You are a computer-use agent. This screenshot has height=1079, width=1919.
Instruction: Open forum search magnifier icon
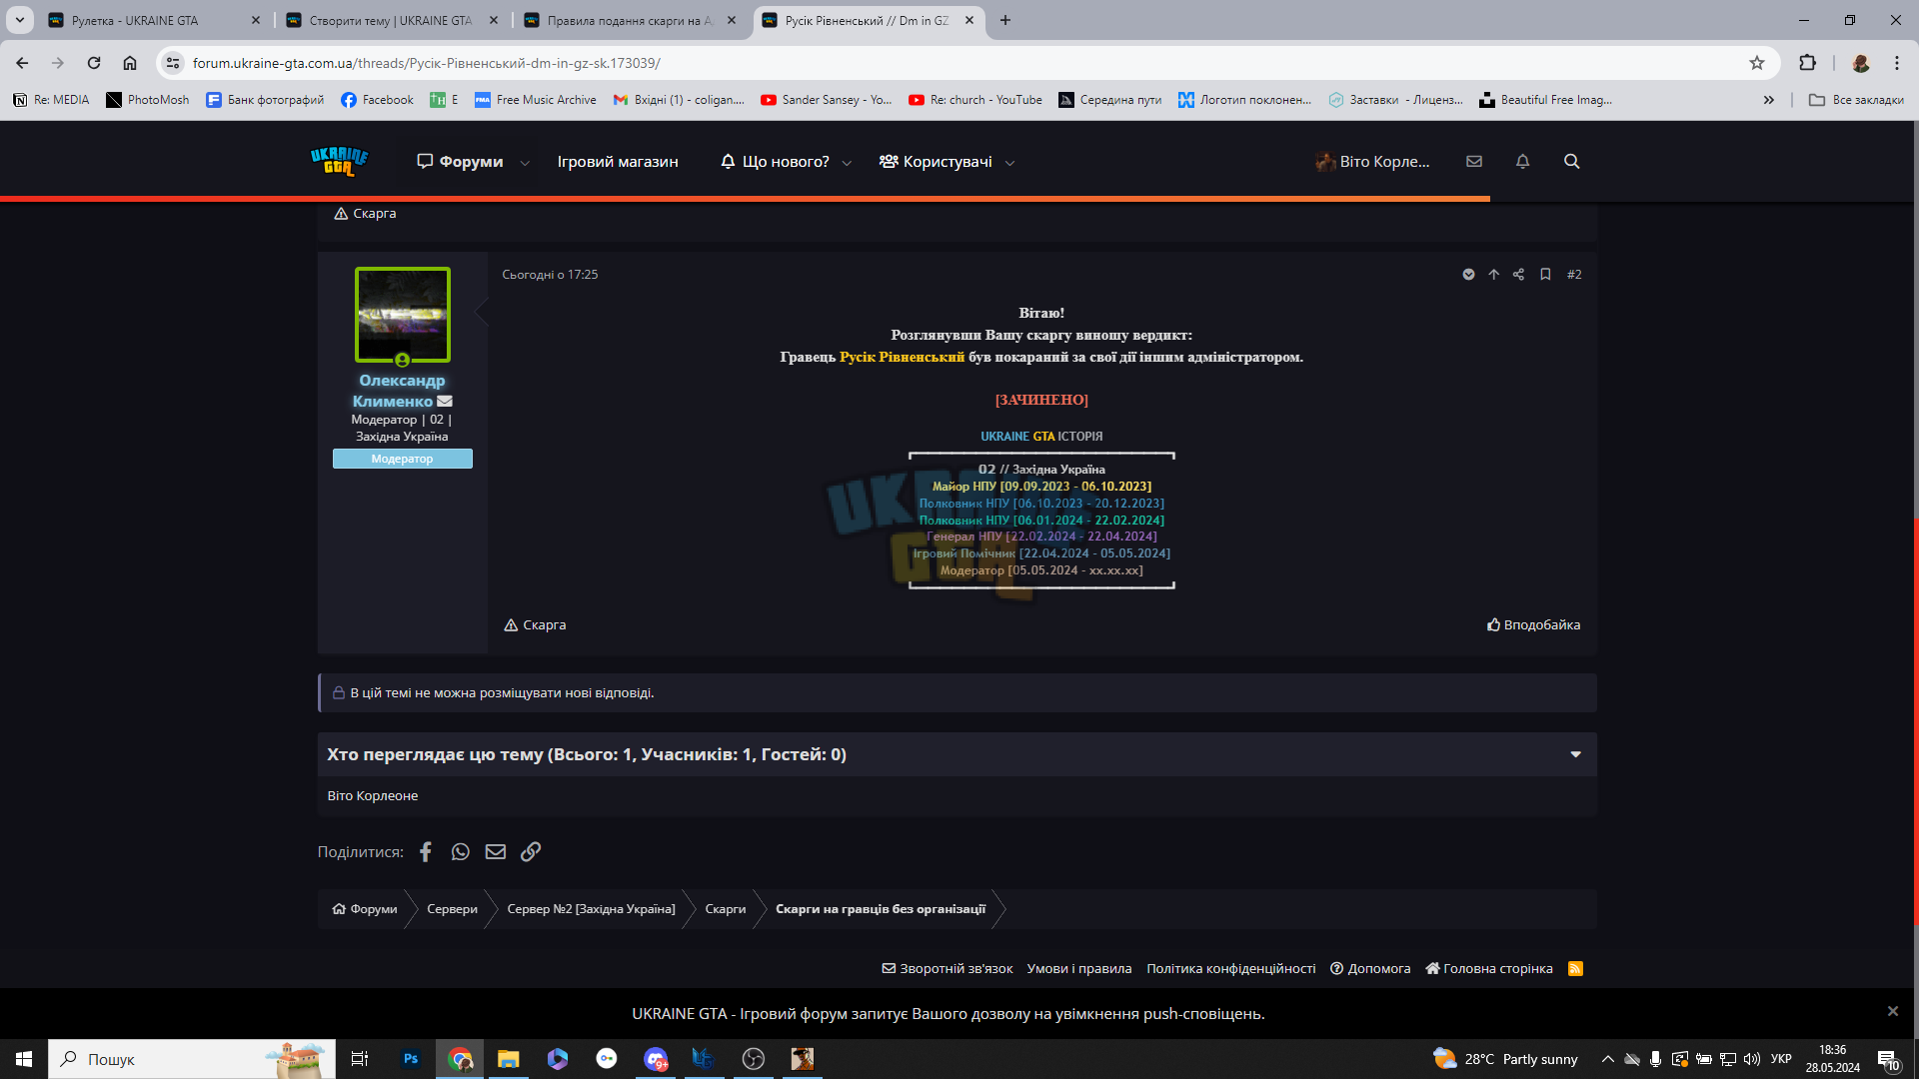click(x=1572, y=161)
